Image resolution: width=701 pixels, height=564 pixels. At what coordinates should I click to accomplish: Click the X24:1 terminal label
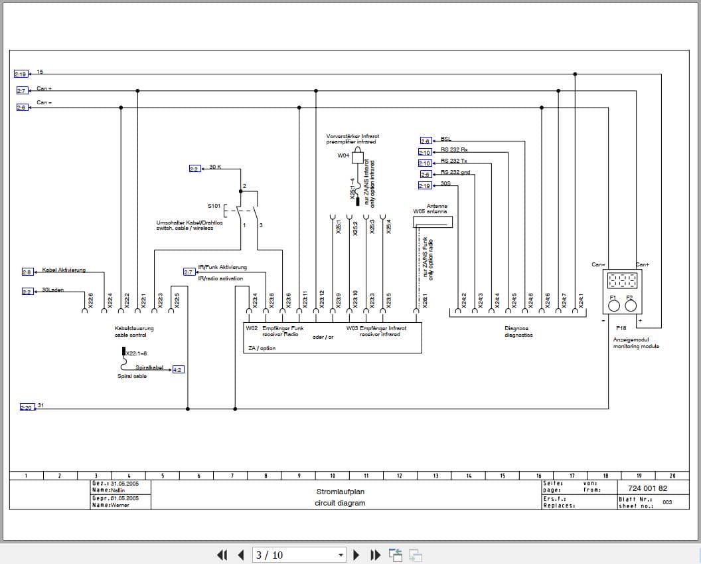tap(581, 300)
